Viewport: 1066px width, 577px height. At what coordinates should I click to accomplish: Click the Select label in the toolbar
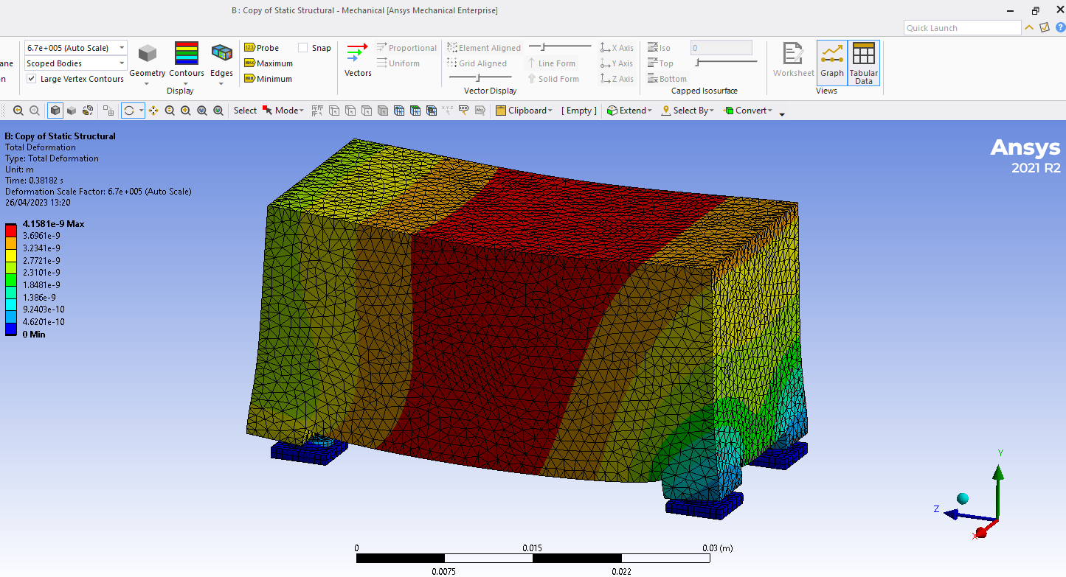pos(245,111)
